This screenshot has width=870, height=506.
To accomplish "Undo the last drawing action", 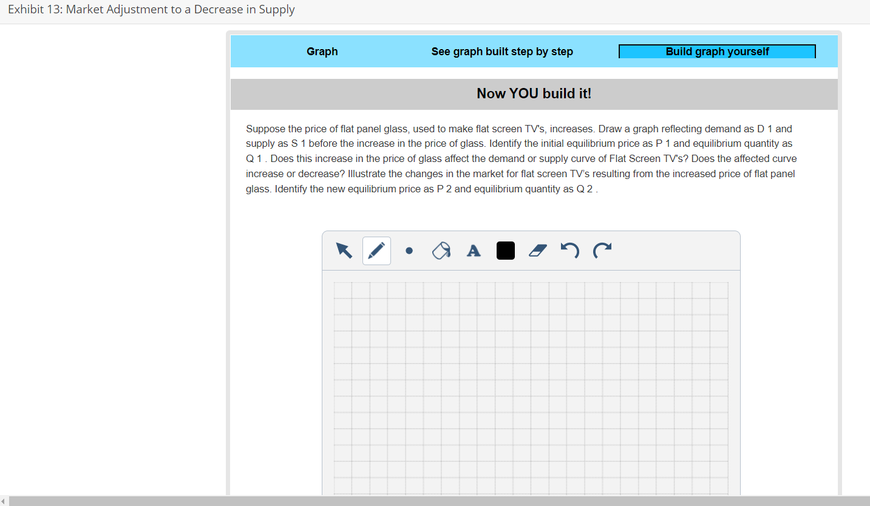I will point(569,250).
